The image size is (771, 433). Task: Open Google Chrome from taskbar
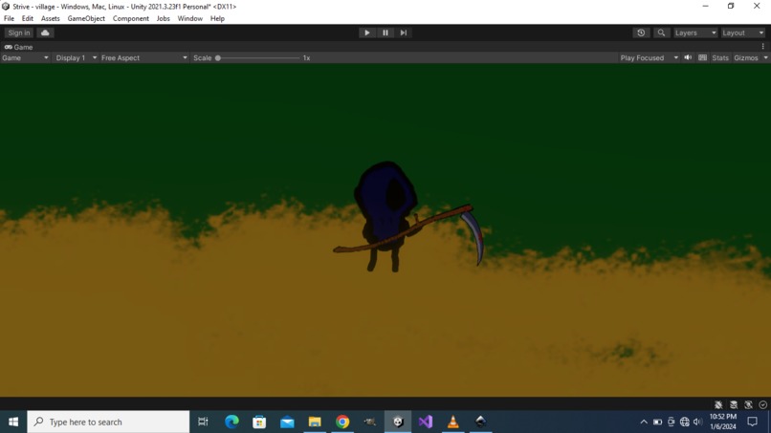(342, 422)
